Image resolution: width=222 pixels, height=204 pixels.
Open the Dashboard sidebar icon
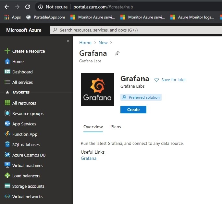tap(7, 72)
